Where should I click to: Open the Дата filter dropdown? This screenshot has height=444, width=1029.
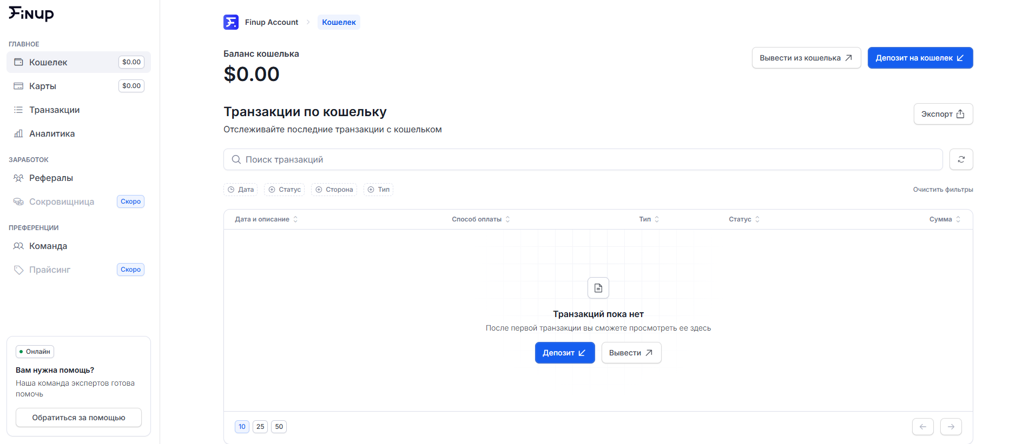[241, 190]
